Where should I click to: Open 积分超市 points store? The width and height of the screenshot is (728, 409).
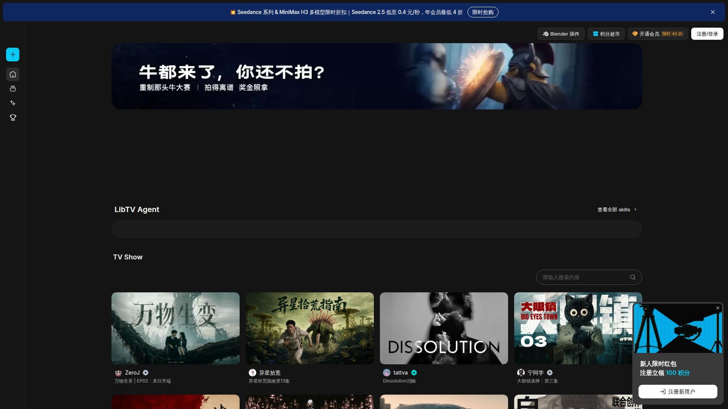pos(606,34)
